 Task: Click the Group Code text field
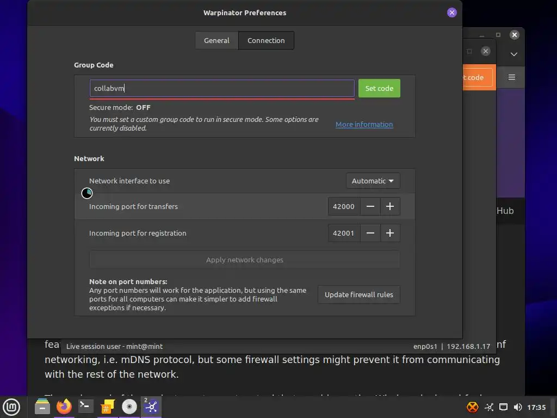coord(222,88)
